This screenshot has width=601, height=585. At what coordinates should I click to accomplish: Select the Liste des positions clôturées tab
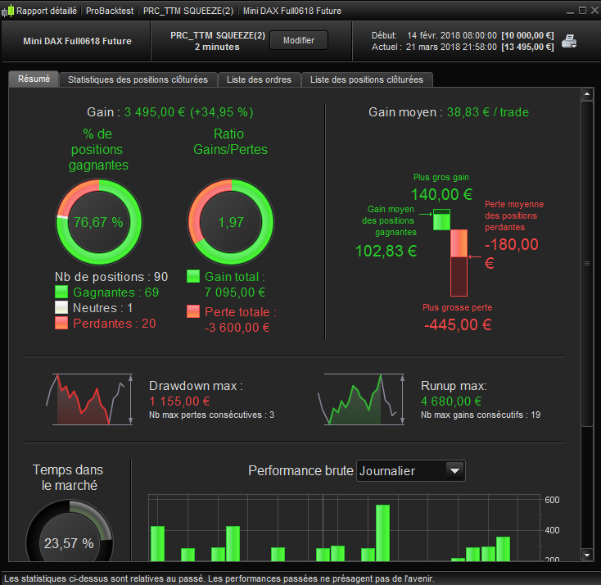(367, 79)
